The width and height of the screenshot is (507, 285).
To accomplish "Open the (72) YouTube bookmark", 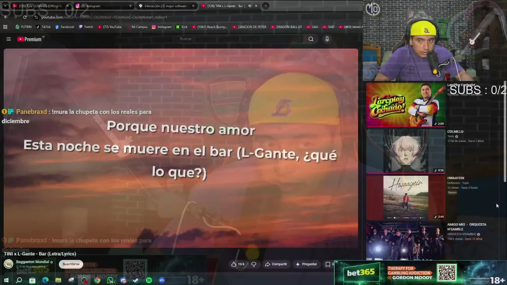I will [110, 27].
